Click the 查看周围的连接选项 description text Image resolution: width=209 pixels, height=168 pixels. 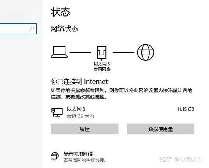coord(85,160)
